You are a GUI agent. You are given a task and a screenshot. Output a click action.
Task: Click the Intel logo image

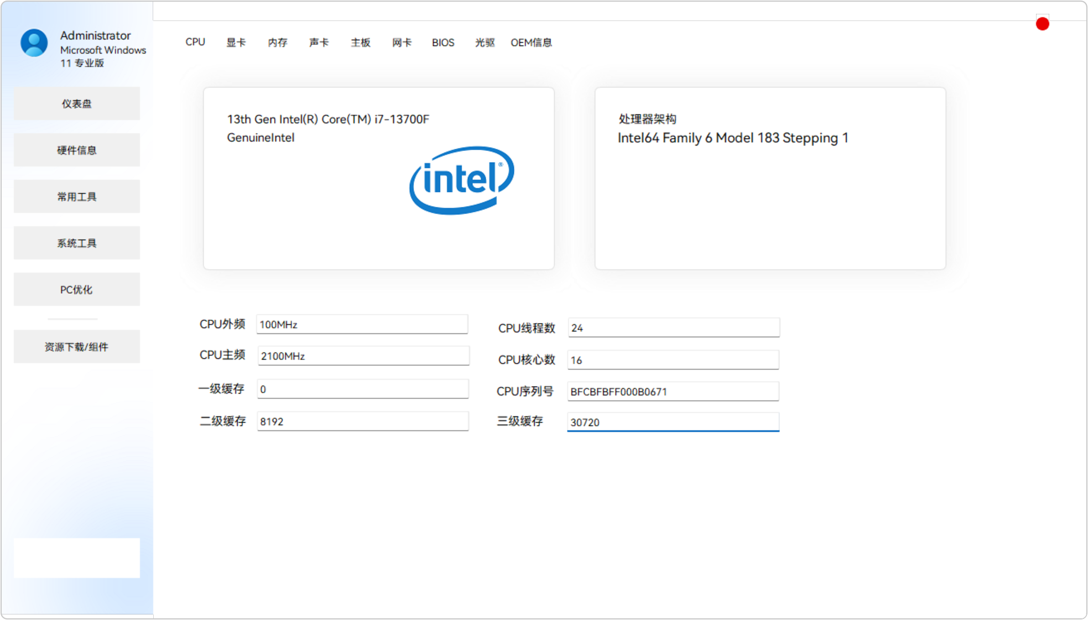pos(461,180)
